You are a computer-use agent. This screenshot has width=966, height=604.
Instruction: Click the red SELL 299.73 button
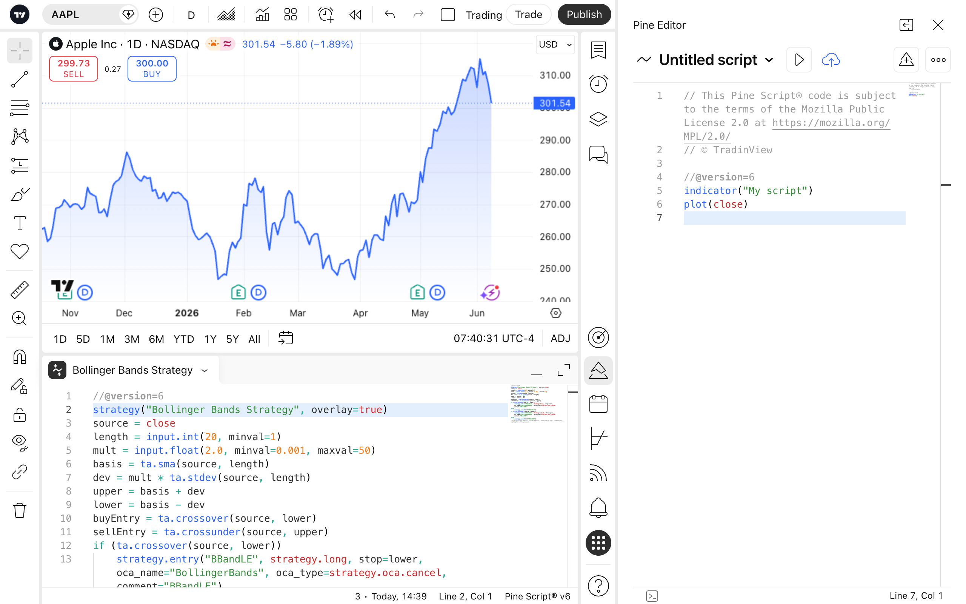pos(74,69)
